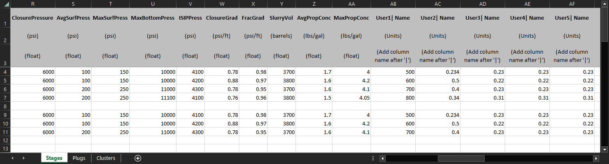
Task: Click vertical scrollbar up arrow
Action: [x=604, y=4]
